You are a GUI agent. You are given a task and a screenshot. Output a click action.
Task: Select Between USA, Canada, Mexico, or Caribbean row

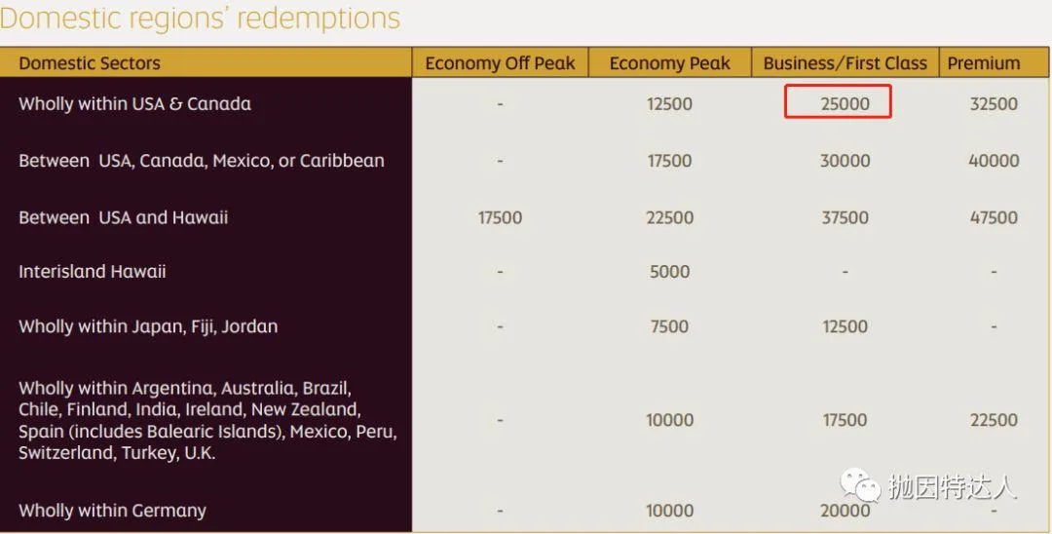pyautogui.click(x=201, y=161)
